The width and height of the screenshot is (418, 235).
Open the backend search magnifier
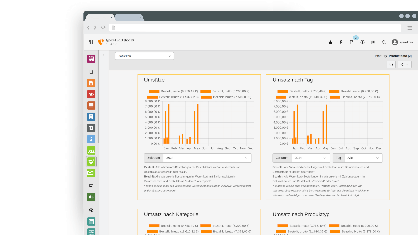[x=384, y=42]
